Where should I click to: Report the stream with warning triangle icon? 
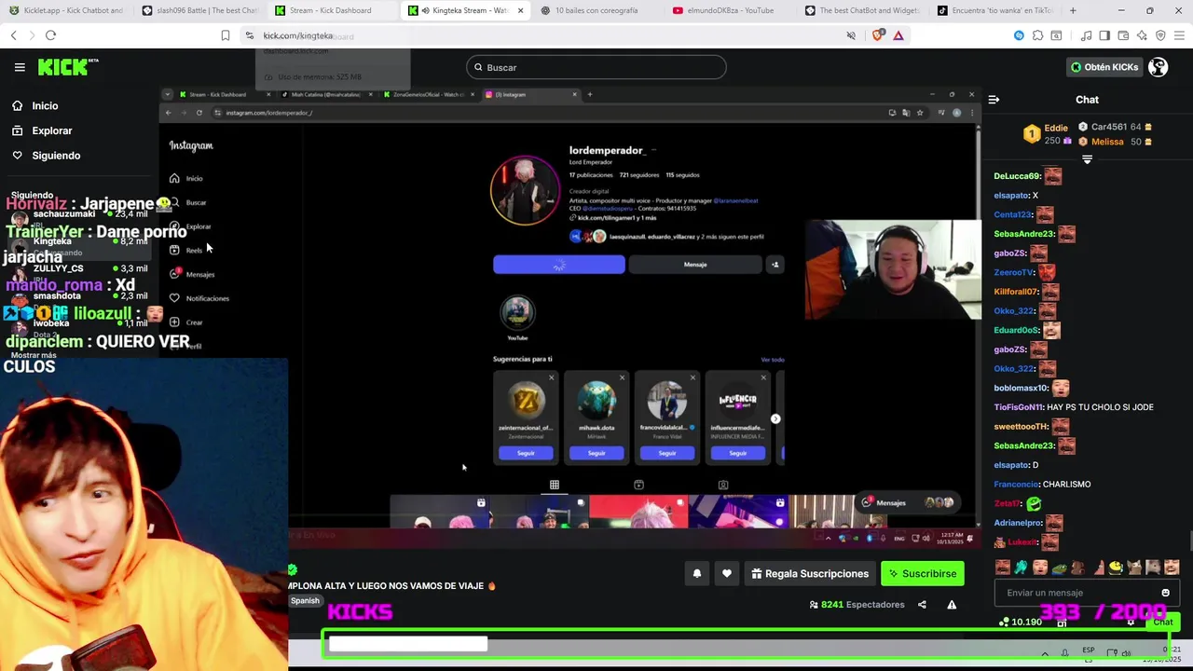(952, 605)
